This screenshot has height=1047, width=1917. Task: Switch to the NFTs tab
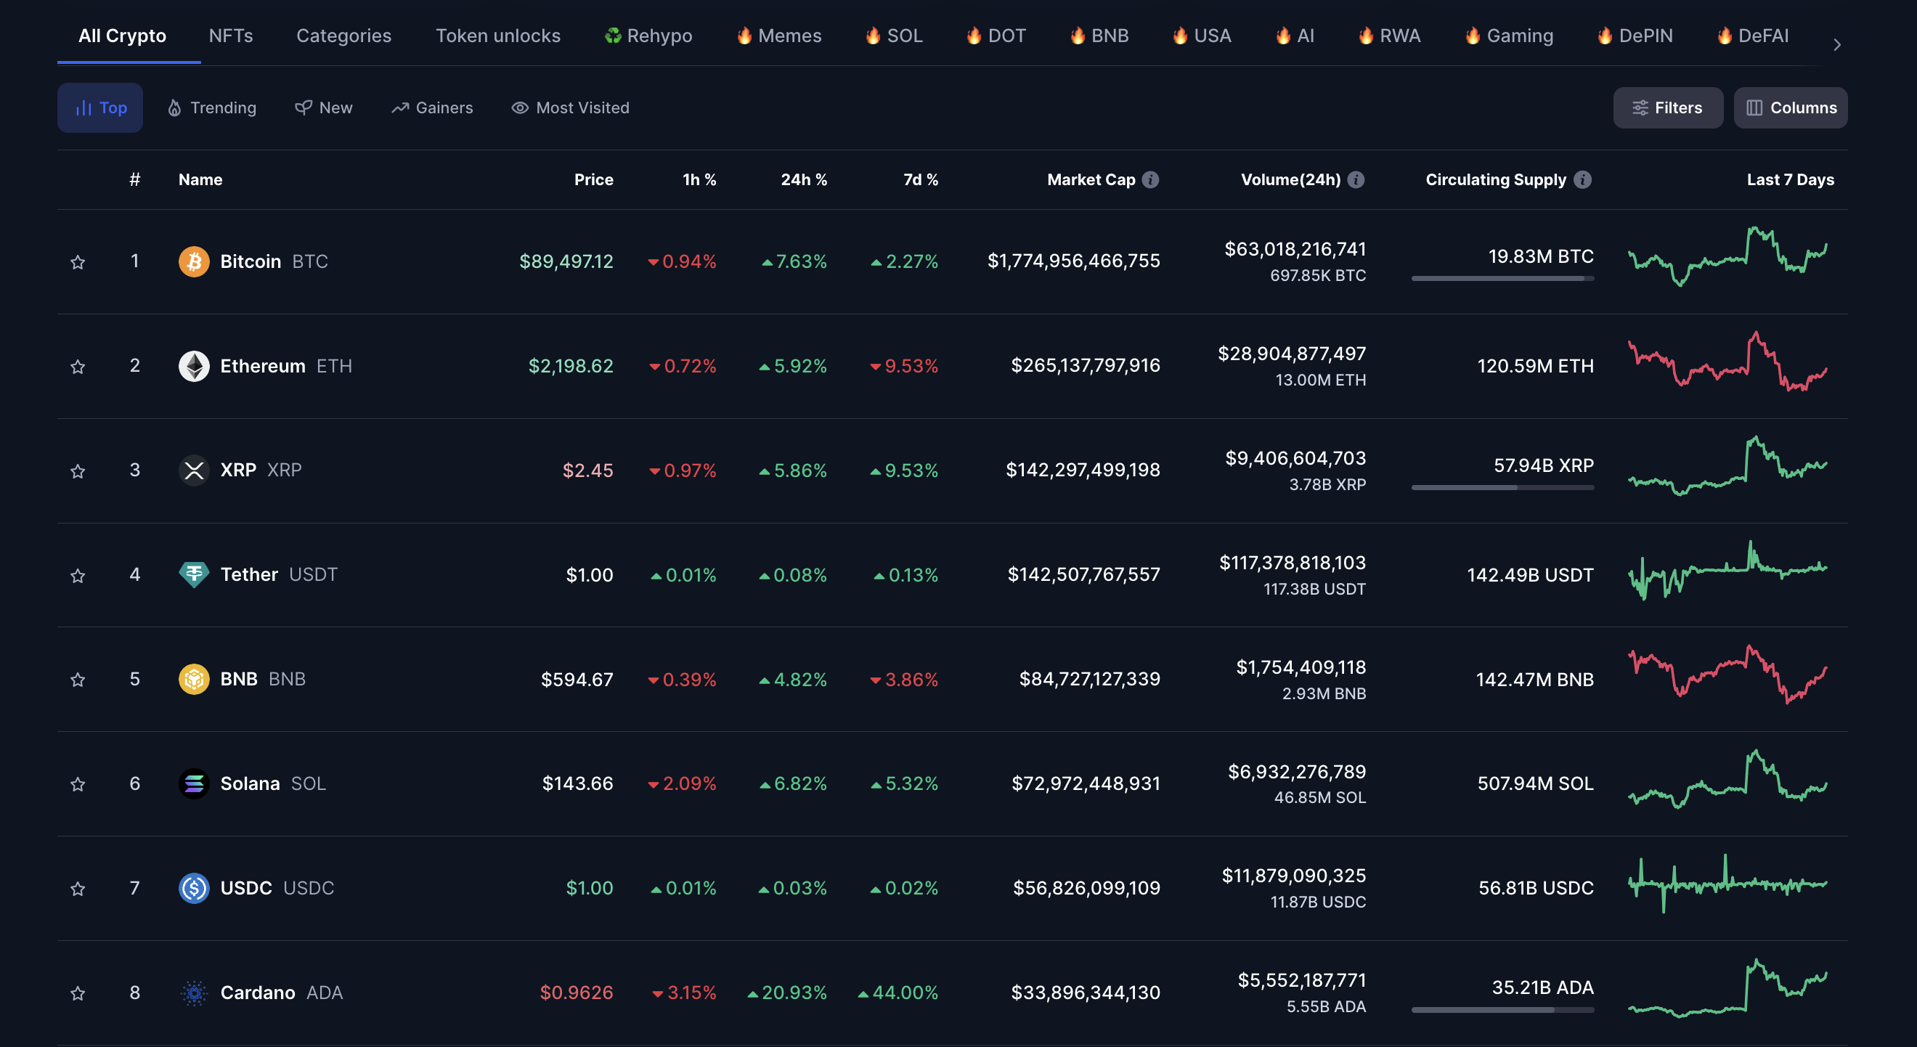[x=231, y=36]
